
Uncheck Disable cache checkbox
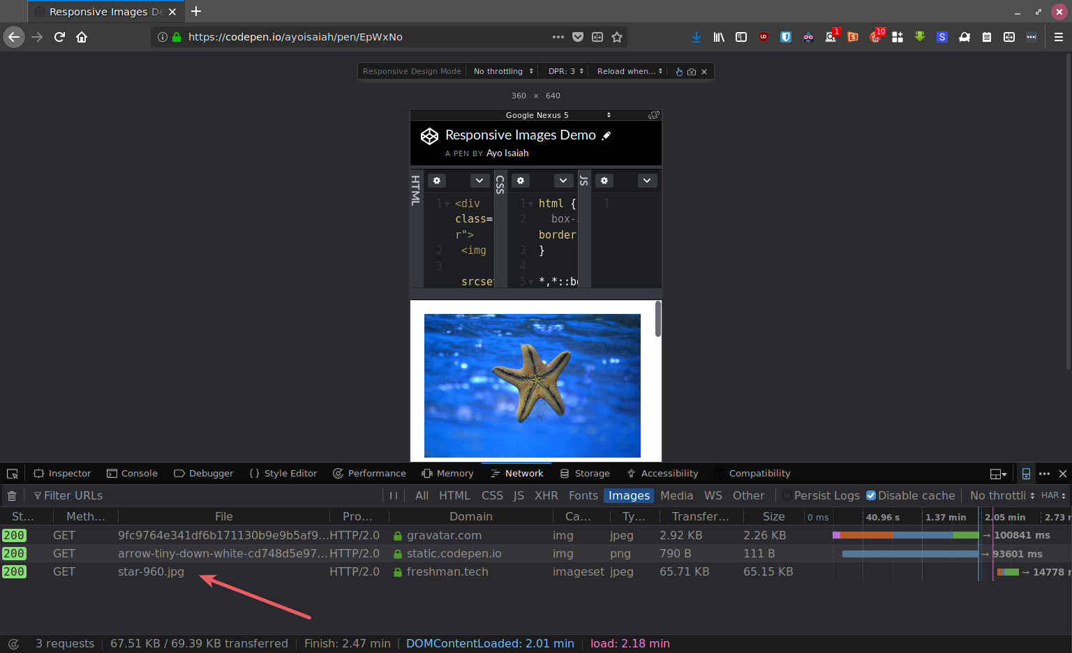click(x=871, y=496)
